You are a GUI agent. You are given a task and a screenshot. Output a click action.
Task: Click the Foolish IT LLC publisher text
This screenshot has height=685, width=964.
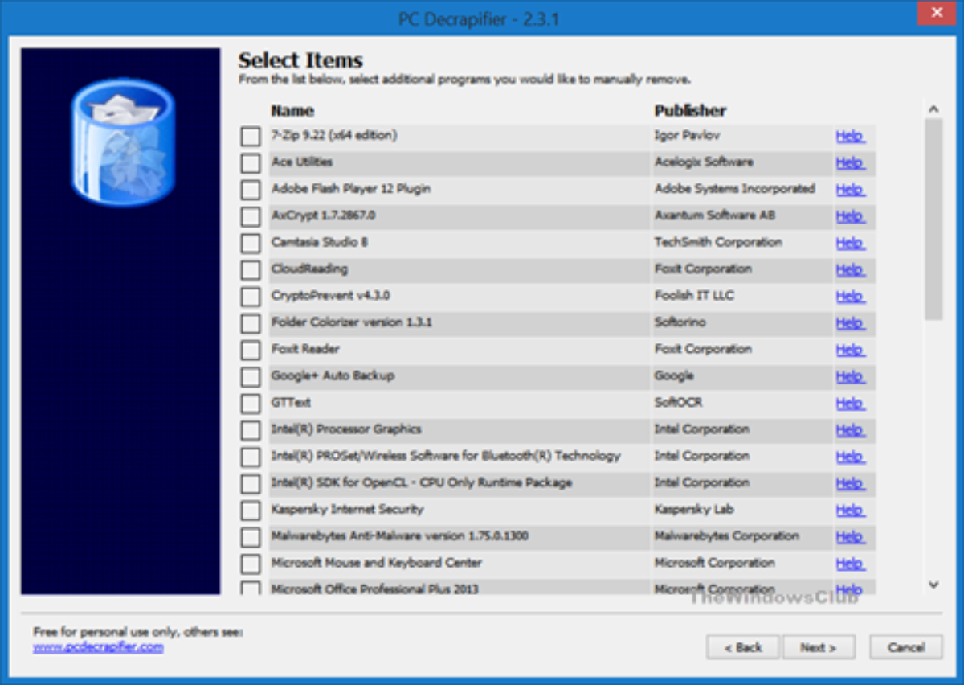point(694,295)
